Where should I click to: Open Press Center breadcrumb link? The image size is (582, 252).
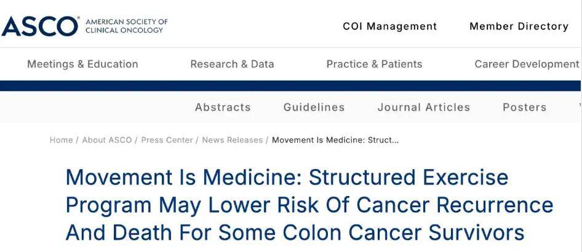point(167,140)
